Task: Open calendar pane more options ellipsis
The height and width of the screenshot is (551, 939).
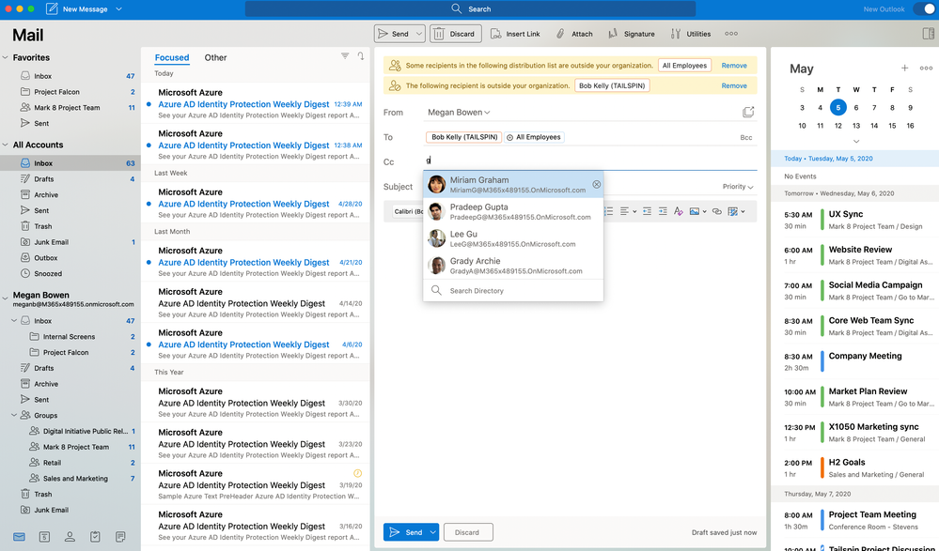Action: 926,69
